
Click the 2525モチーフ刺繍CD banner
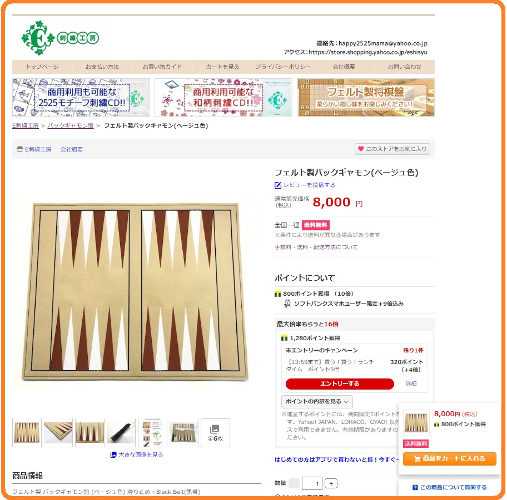[x=81, y=98]
